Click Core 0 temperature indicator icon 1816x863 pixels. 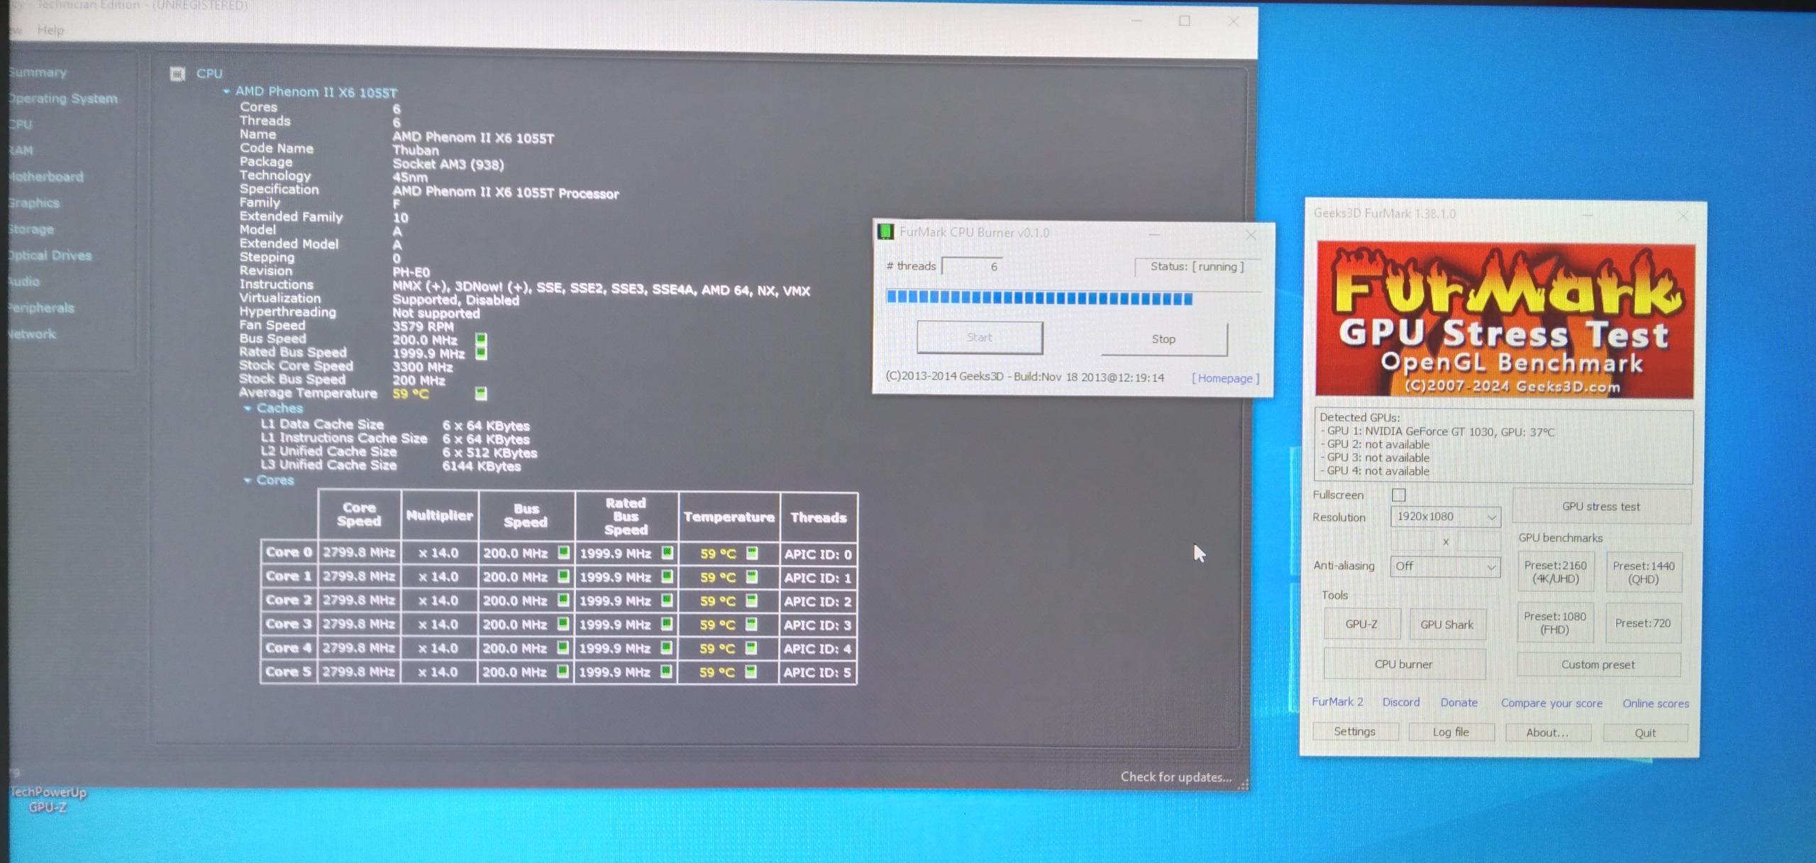(752, 553)
